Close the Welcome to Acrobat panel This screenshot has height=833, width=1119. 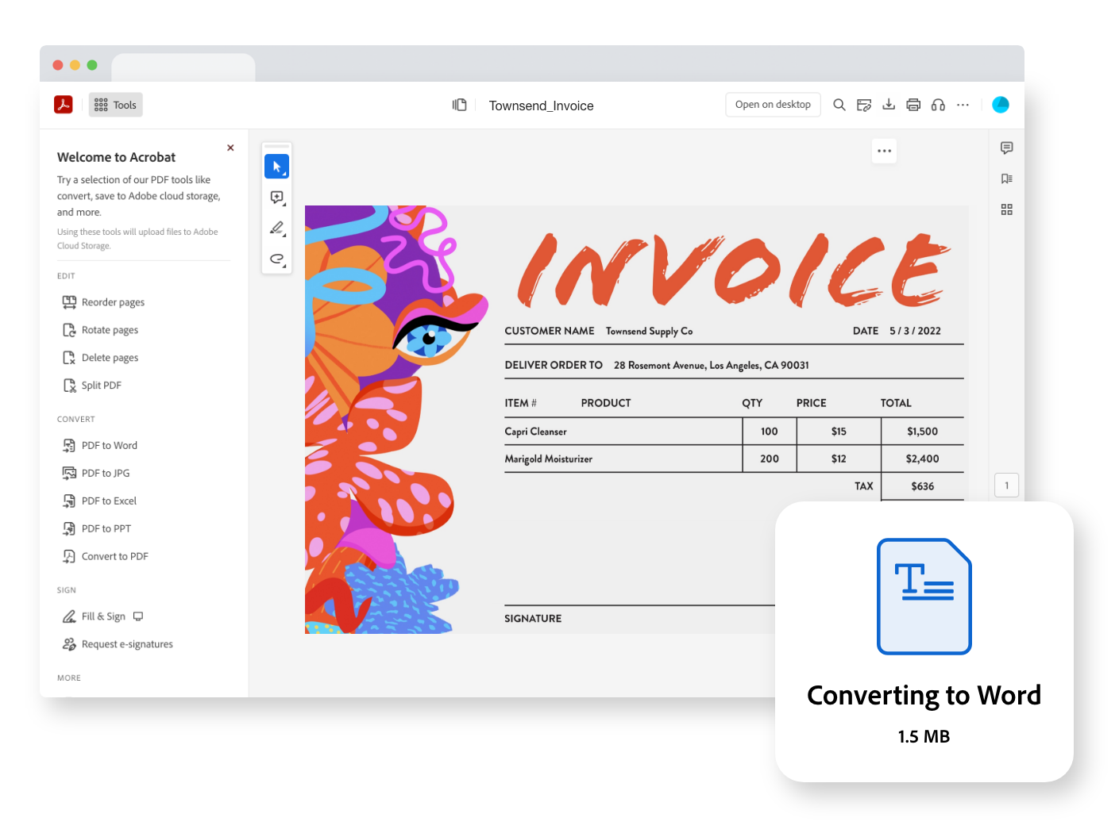coord(230,148)
